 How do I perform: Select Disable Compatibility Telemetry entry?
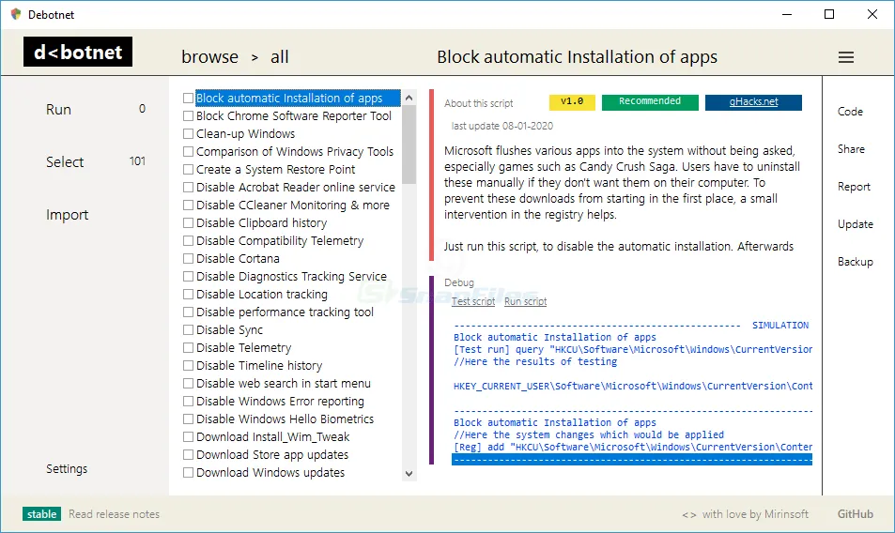coord(280,240)
